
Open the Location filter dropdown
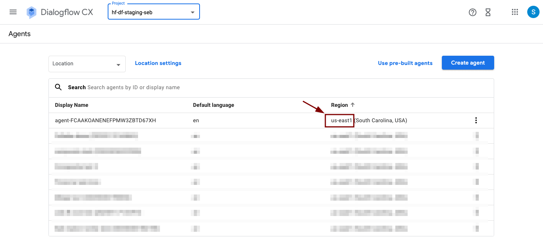(87, 64)
